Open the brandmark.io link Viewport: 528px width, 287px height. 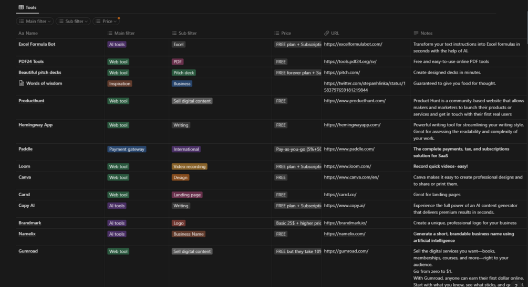coord(346,223)
